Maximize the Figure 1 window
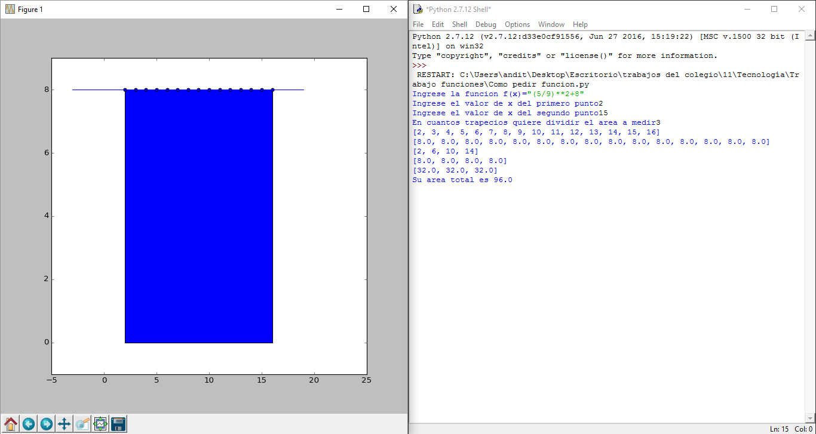The height and width of the screenshot is (434, 816). 366,10
